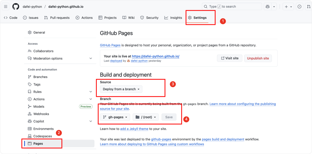Click the Models icon in sidebar

point(30,106)
